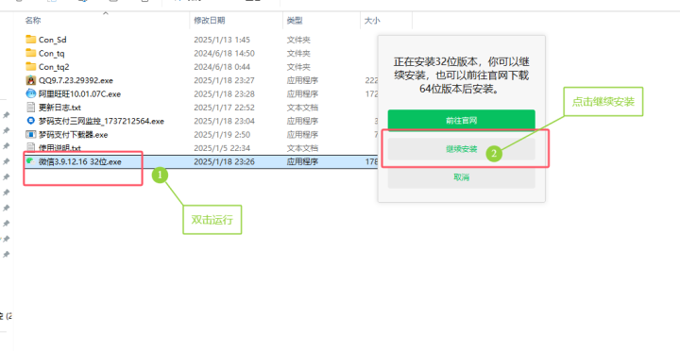Select the file 使用说明.txt
The image size is (680, 351).
pos(59,148)
